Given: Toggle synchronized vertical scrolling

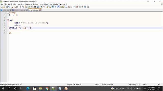Looking at the screenshot, I should (x=47, y=7).
